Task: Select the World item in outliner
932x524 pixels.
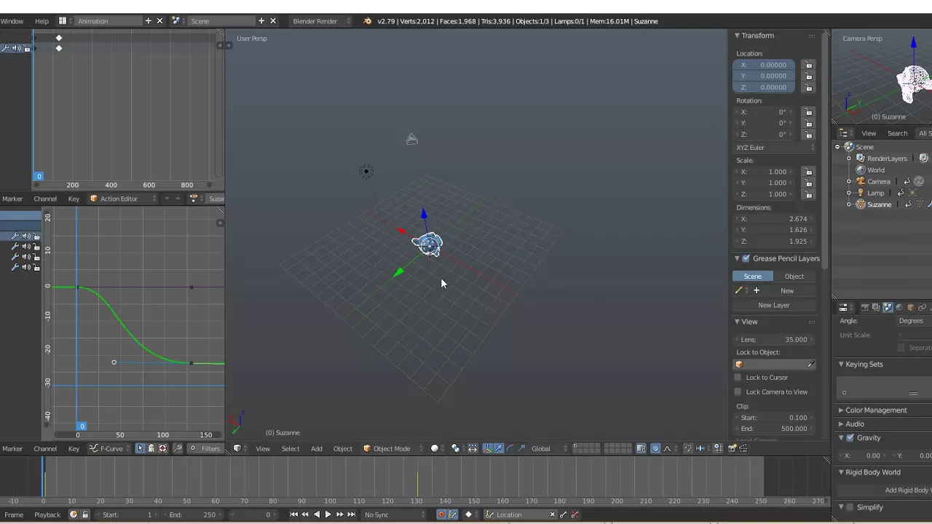Action: click(876, 170)
